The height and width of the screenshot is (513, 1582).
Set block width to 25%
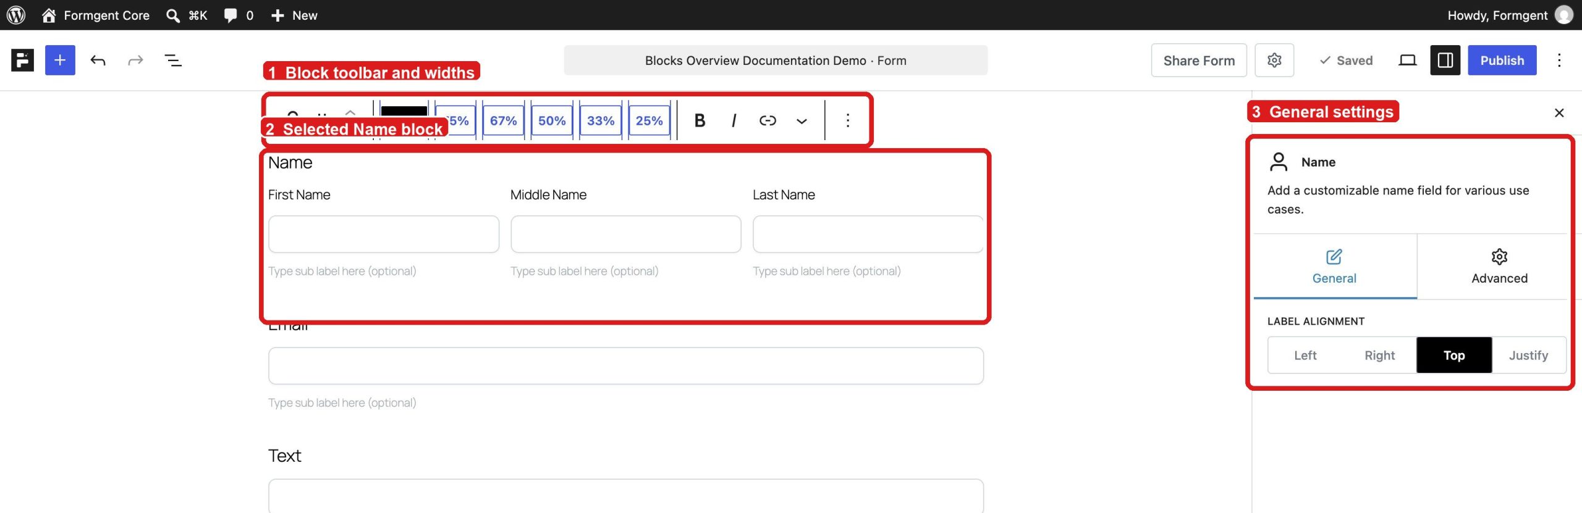point(649,120)
